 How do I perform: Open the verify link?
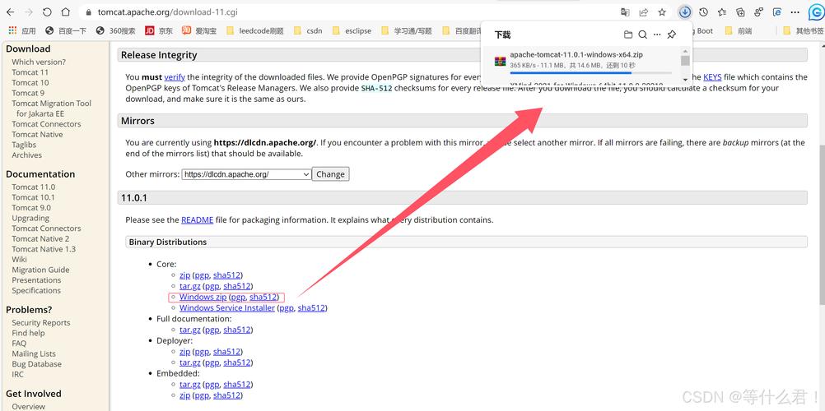click(x=175, y=76)
